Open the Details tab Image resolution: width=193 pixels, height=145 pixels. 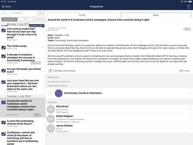pyautogui.click(x=83, y=15)
